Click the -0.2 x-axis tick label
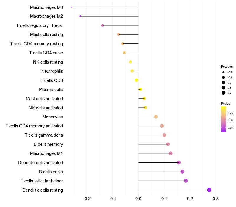236x207 pixels. (87, 198)
